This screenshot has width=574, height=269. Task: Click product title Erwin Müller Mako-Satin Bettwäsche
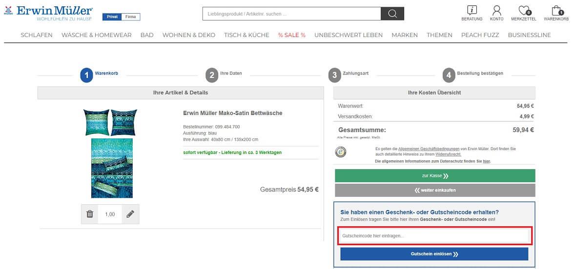coord(233,113)
